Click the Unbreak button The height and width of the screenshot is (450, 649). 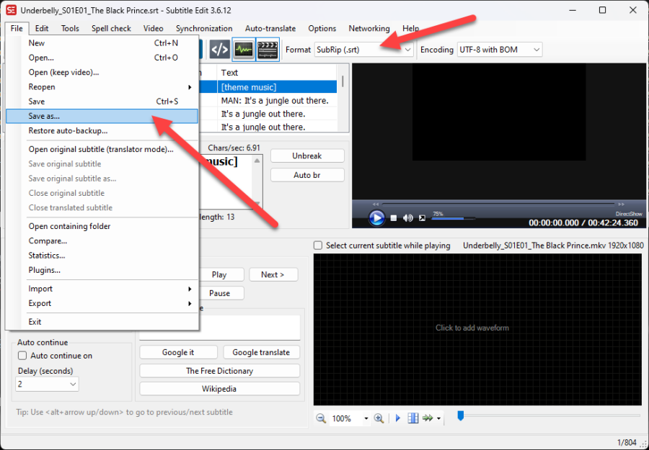307,156
